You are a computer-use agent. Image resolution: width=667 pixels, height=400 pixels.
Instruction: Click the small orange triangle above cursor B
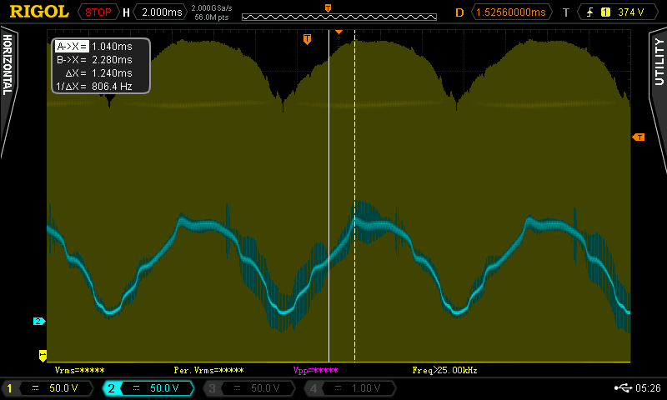tap(339, 32)
